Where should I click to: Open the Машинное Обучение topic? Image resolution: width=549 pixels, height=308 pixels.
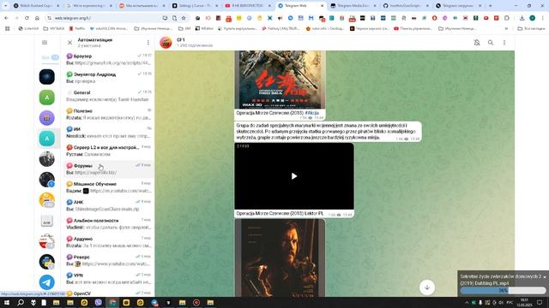tap(109, 187)
